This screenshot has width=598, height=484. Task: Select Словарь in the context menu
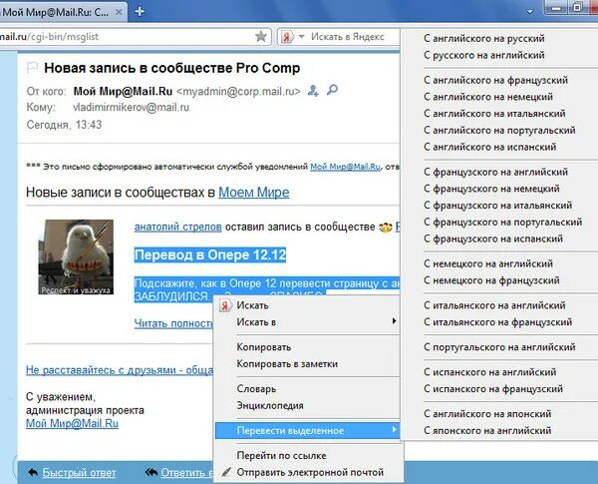[307, 389]
